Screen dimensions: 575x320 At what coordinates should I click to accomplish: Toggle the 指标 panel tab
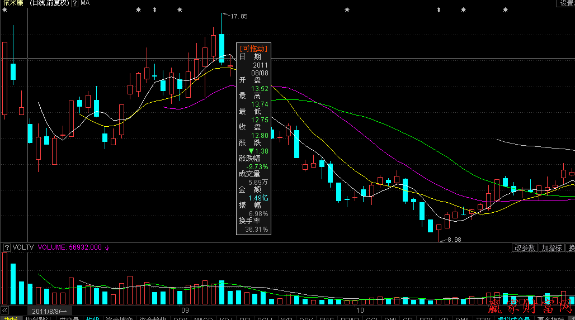click(x=10, y=319)
